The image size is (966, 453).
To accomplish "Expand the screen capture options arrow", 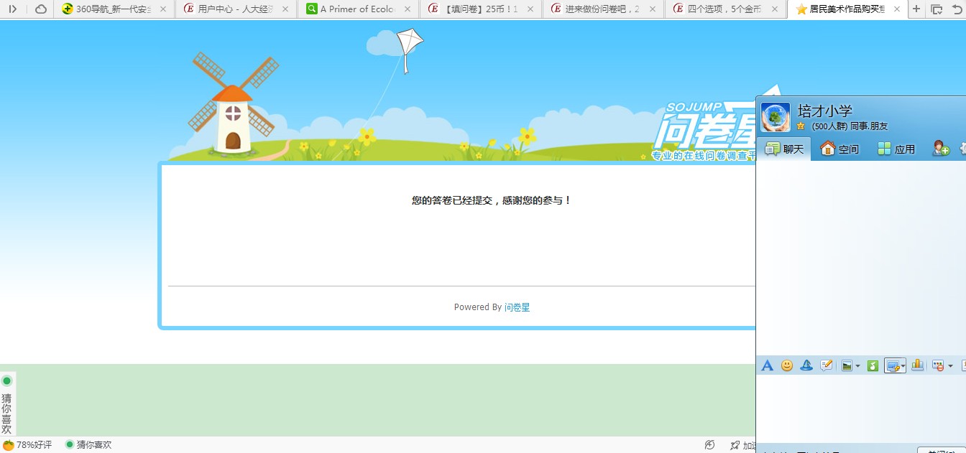I will pos(902,366).
